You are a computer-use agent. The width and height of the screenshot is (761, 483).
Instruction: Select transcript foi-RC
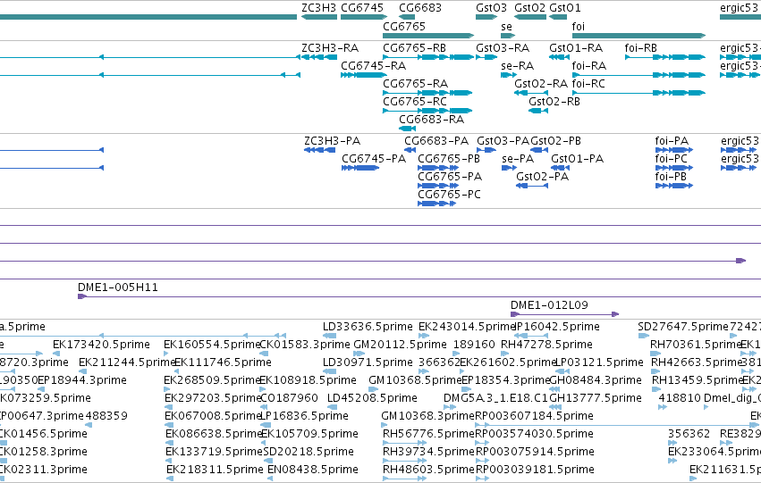pyautogui.click(x=588, y=84)
